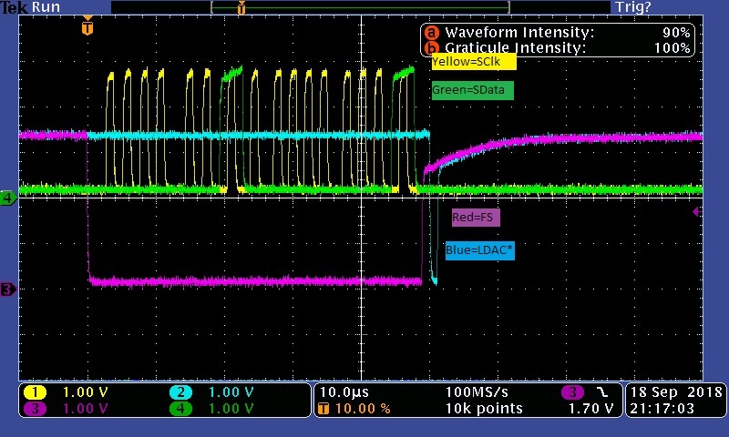
Task: Click the Green=SData label
Action: tap(472, 90)
